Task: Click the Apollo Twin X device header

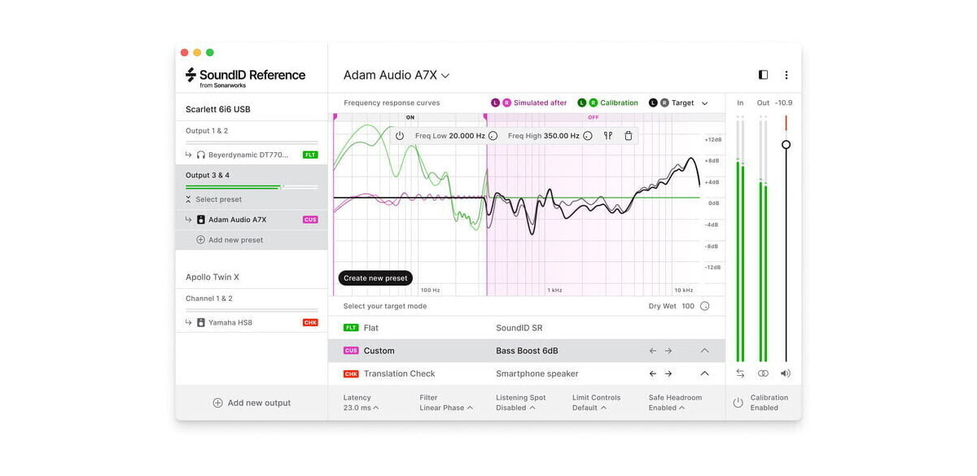Action: [212, 277]
